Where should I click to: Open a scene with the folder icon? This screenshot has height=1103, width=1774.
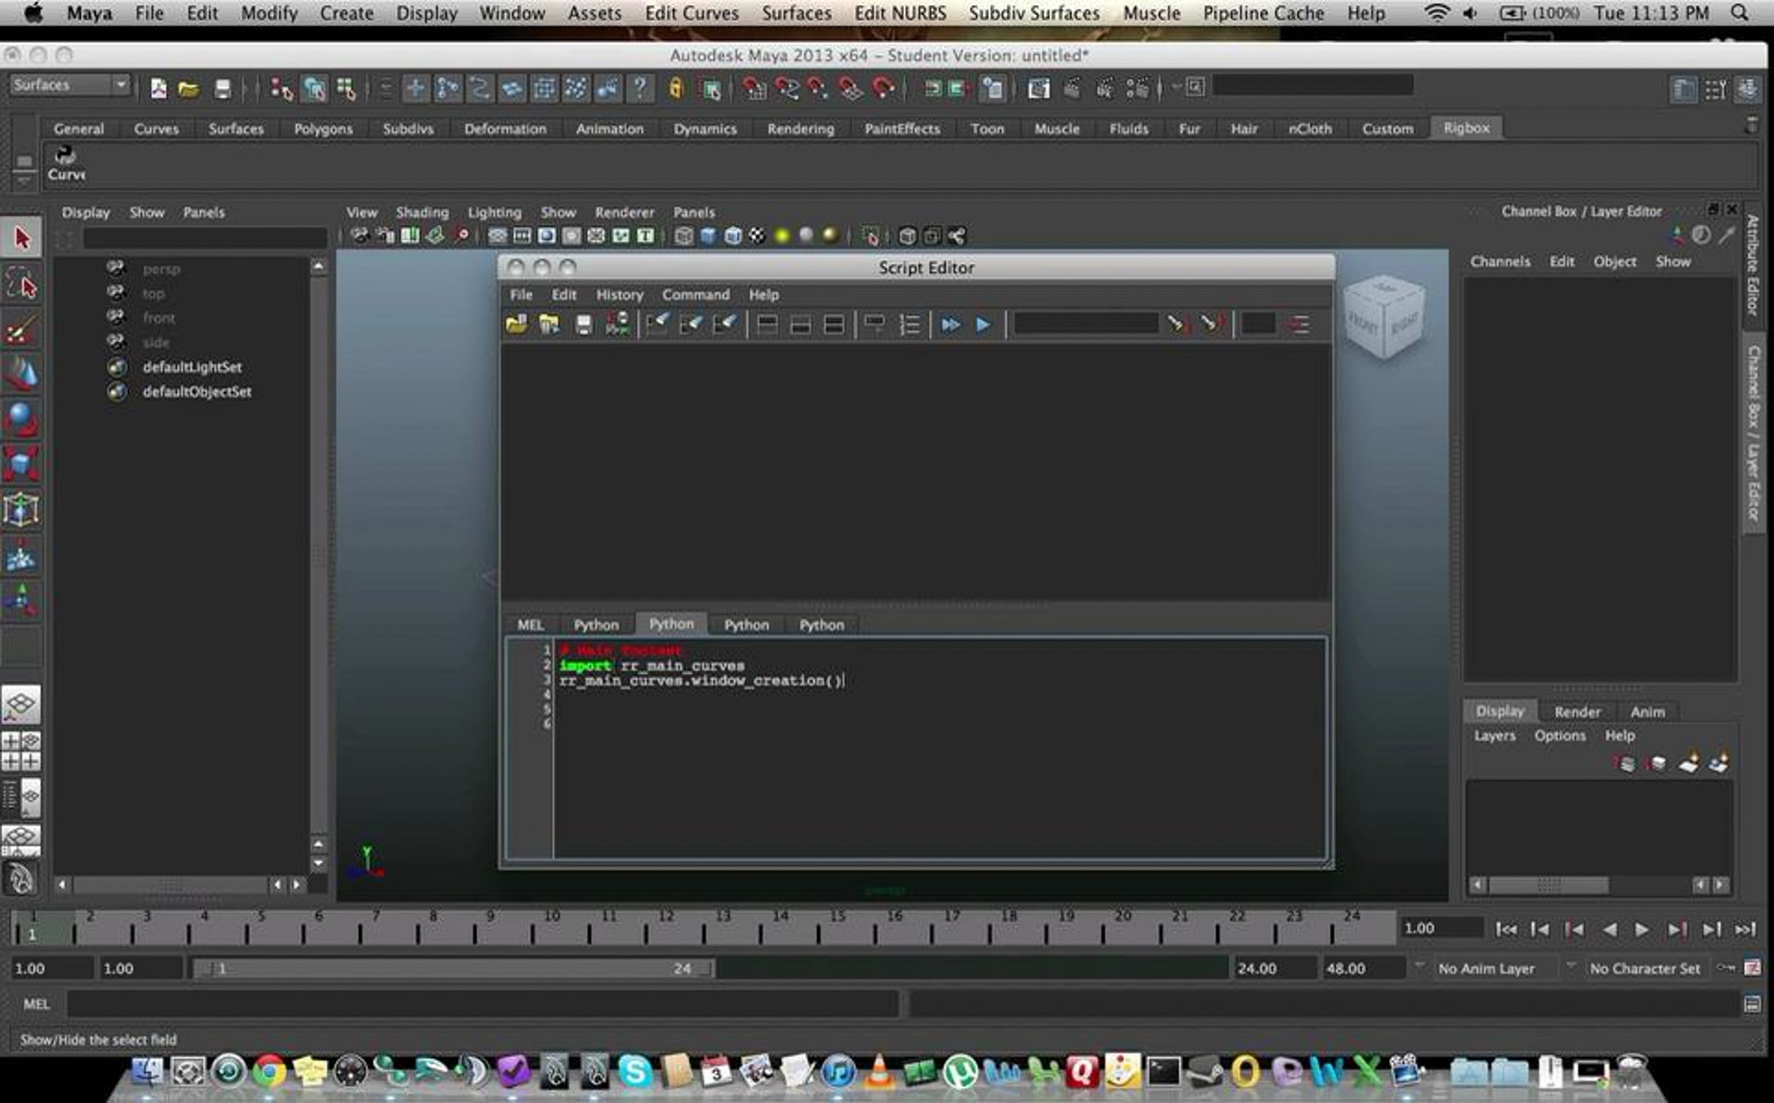(x=189, y=89)
